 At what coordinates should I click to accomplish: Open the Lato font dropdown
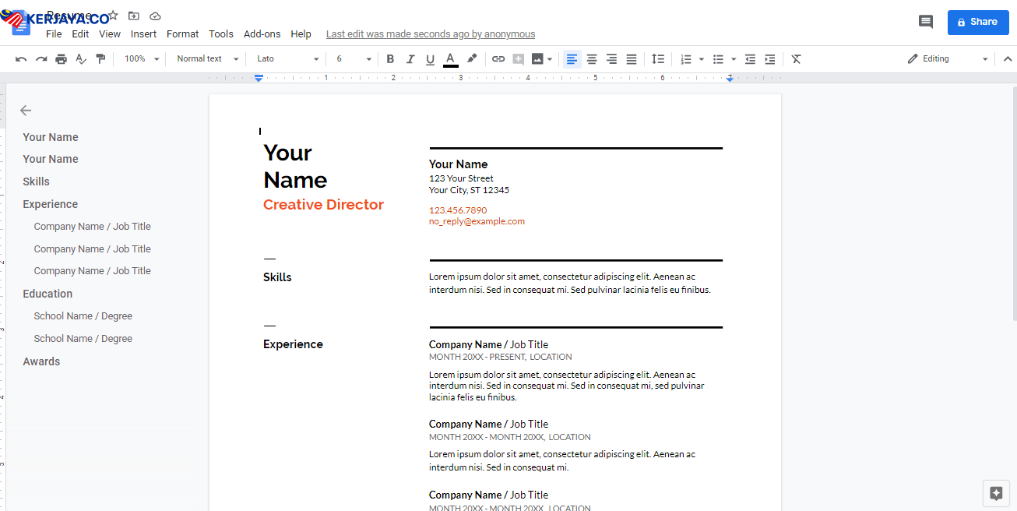tap(287, 59)
